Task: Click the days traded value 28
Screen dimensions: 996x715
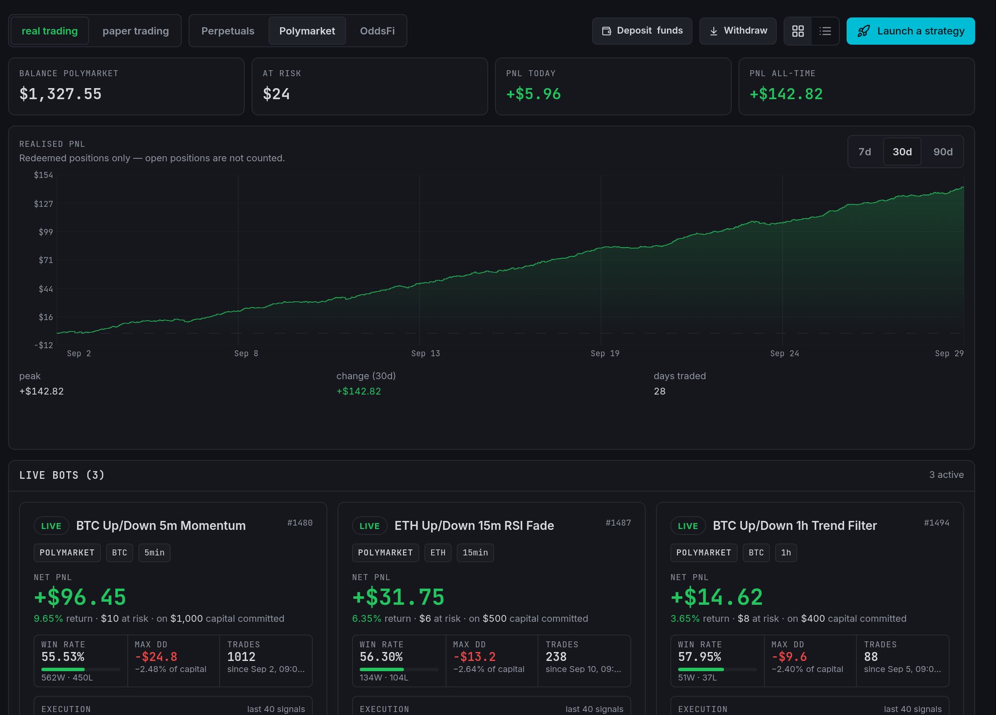Action: [659, 391]
